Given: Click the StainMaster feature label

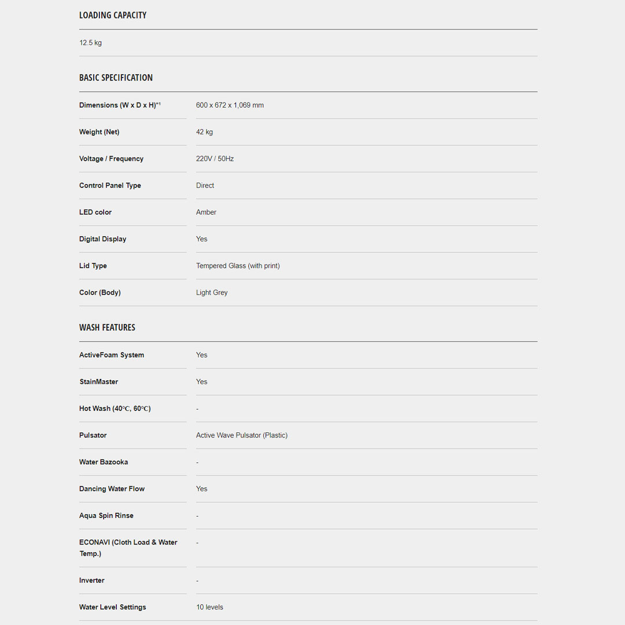Looking at the screenshot, I should (x=98, y=382).
